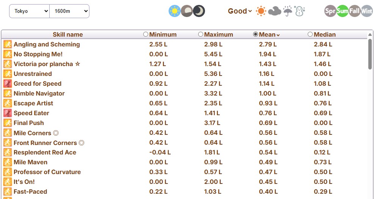Select the Greed for Speed name
The width and height of the screenshot is (374, 199).
click(x=38, y=84)
